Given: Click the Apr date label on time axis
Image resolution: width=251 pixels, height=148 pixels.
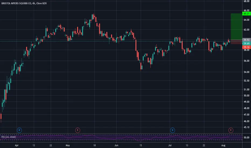Looking at the screenshot, I should 17,145.
